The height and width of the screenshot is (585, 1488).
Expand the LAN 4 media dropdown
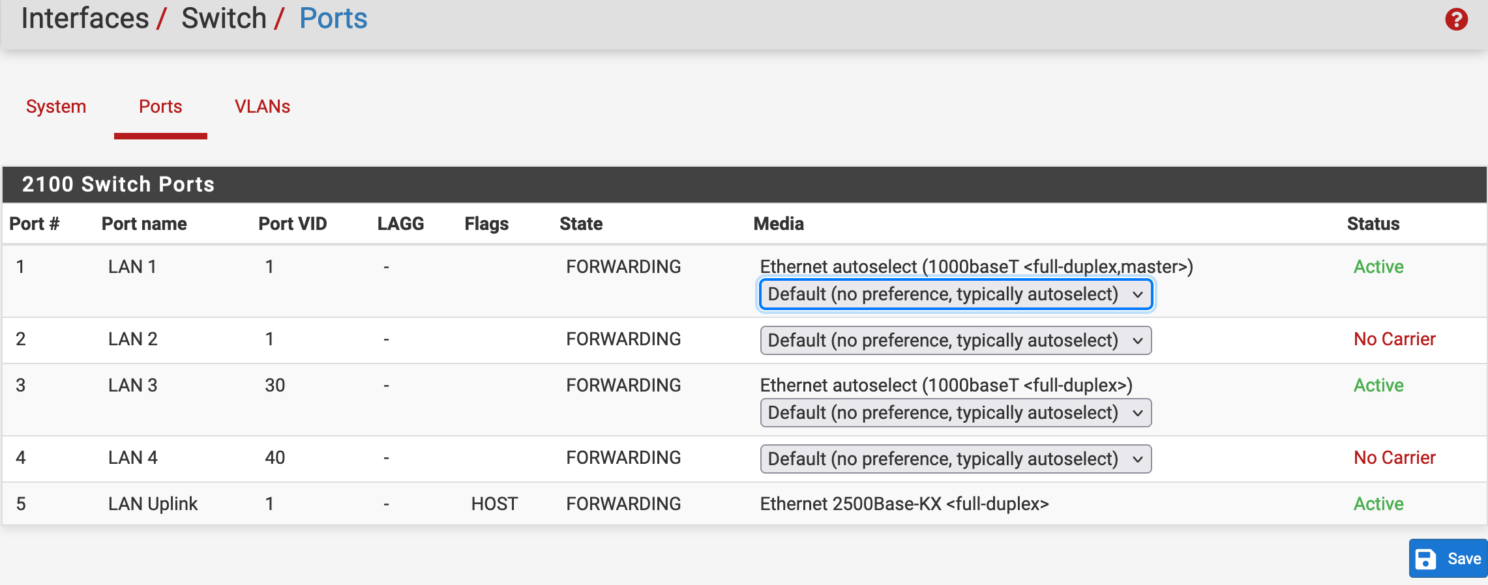(x=955, y=459)
